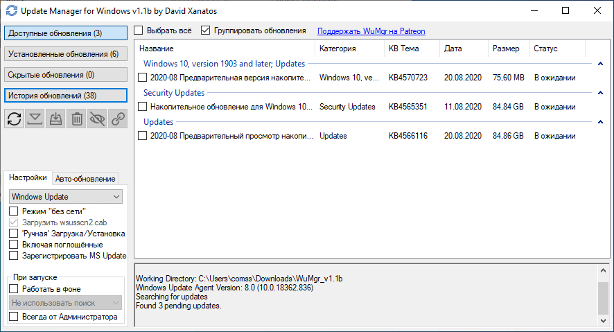This screenshot has width=614, height=332.
Task: Click "Накопительное обновление для Windows 10..." name
Action: pyautogui.click(x=231, y=107)
